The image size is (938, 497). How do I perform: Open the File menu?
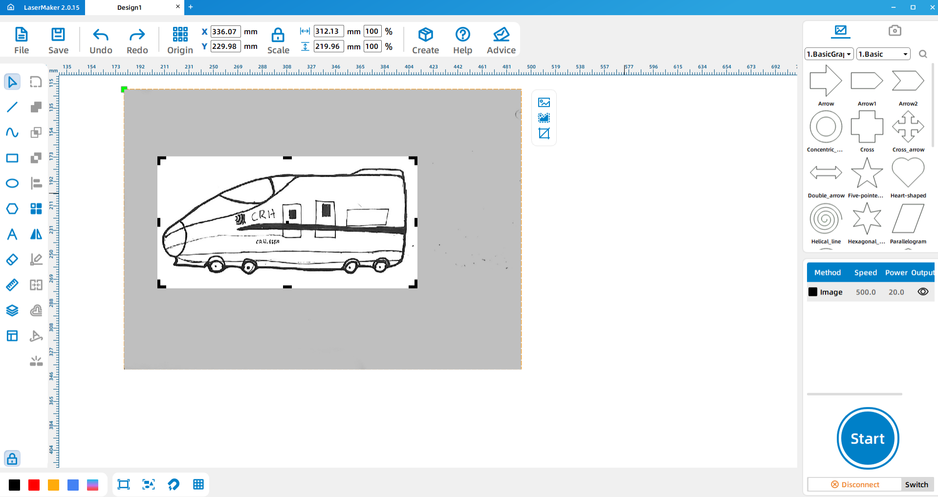click(x=22, y=41)
